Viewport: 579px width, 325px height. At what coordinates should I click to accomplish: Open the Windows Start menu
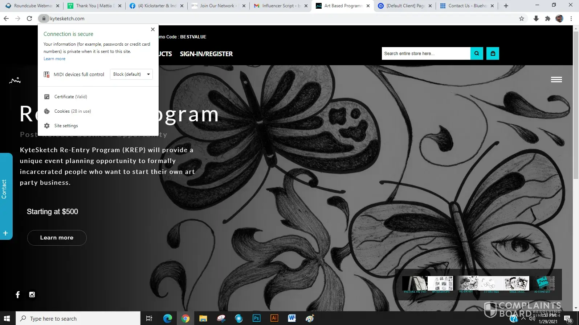[x=7, y=318]
